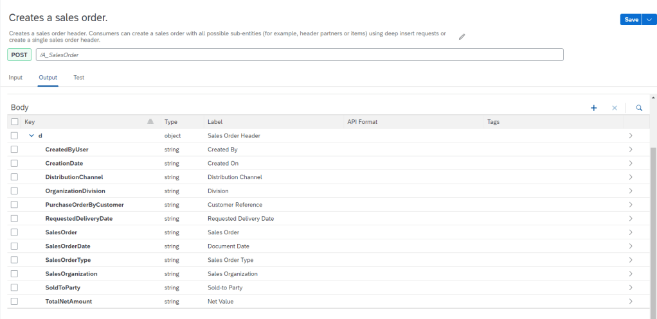Open details arrow for DistributionChannel row
The image size is (657, 319).
[x=631, y=177]
